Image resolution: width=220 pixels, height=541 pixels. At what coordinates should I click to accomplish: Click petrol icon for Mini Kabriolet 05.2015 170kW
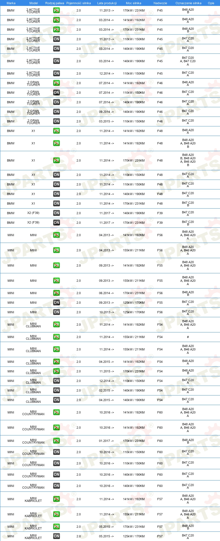coord(57,527)
